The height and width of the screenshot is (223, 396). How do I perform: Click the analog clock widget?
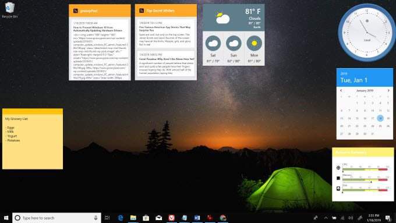click(x=367, y=33)
